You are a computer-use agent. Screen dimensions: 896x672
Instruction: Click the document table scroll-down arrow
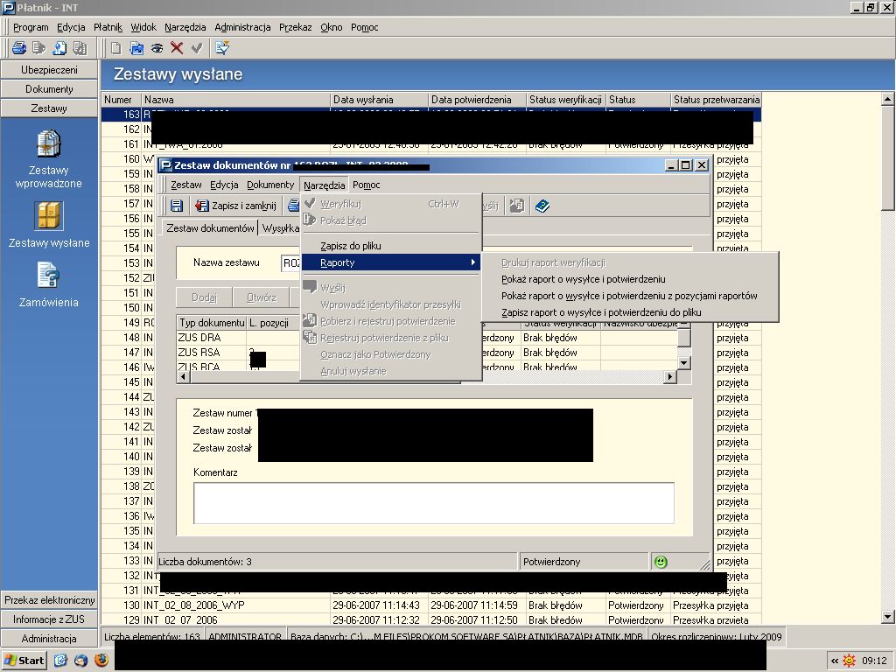point(684,363)
